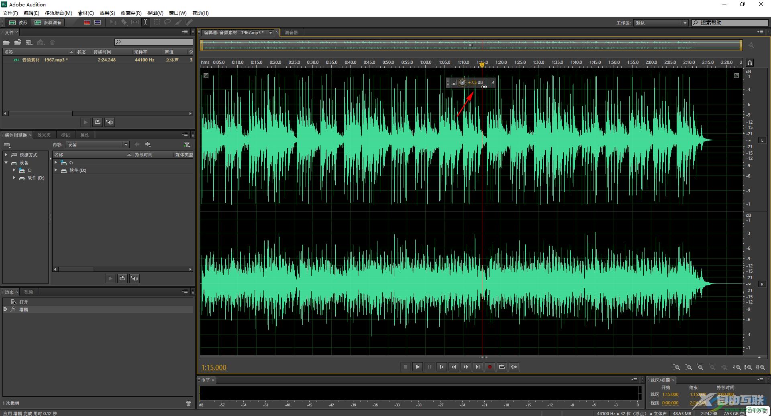The height and width of the screenshot is (416, 771).
Task: Expand the C: drive in the left tree
Action: click(14, 170)
